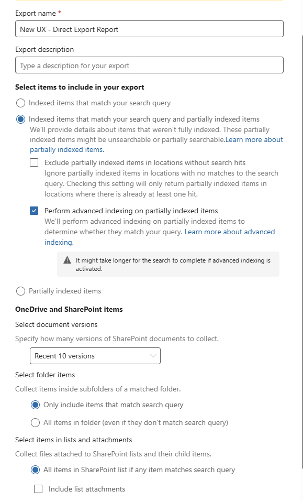Click the Export description placeholder field

tap(148, 65)
